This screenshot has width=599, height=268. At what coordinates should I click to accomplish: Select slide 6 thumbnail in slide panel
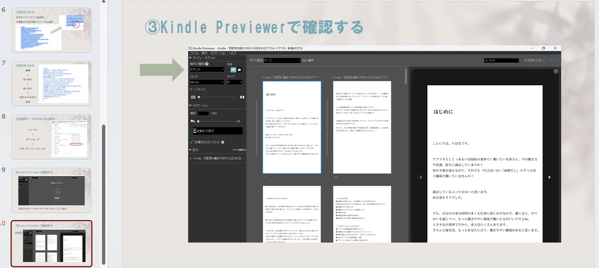pyautogui.click(x=51, y=29)
